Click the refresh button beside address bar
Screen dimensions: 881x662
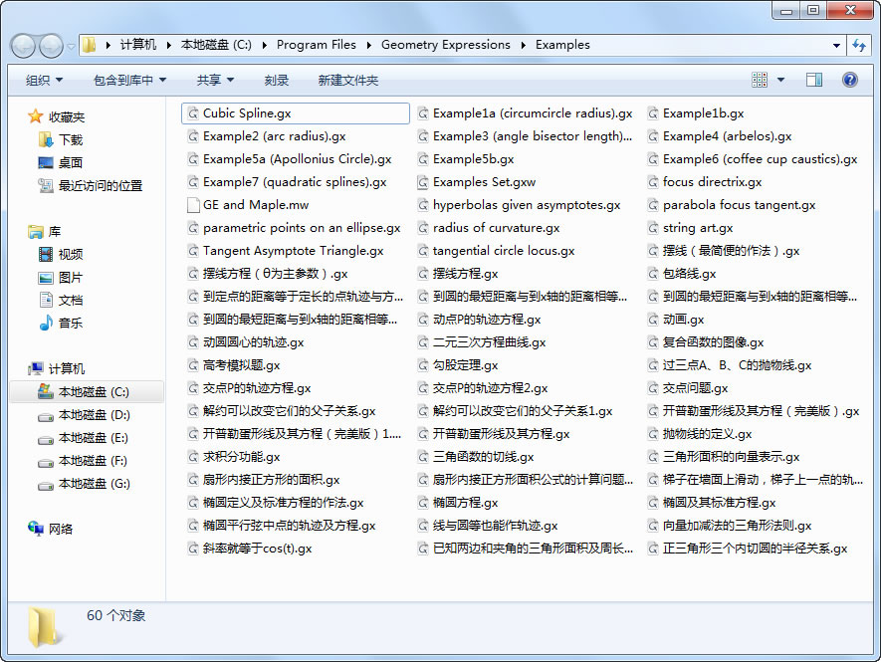point(858,45)
